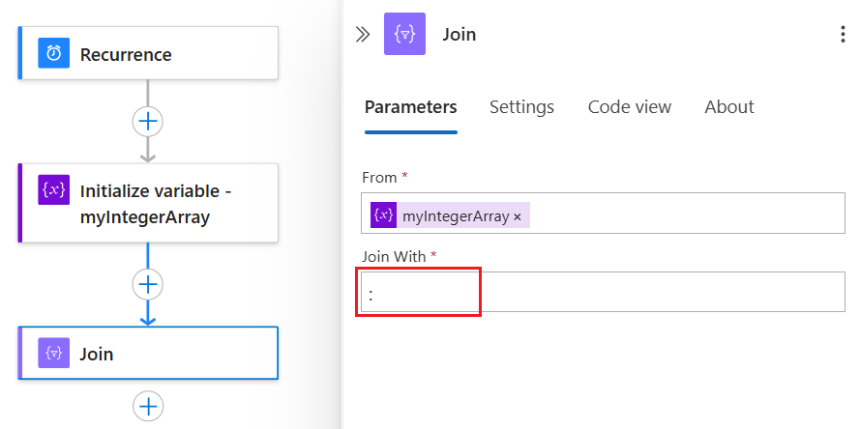Add step below Recurrence with plus button
This screenshot has width=860, height=429.
click(x=148, y=121)
